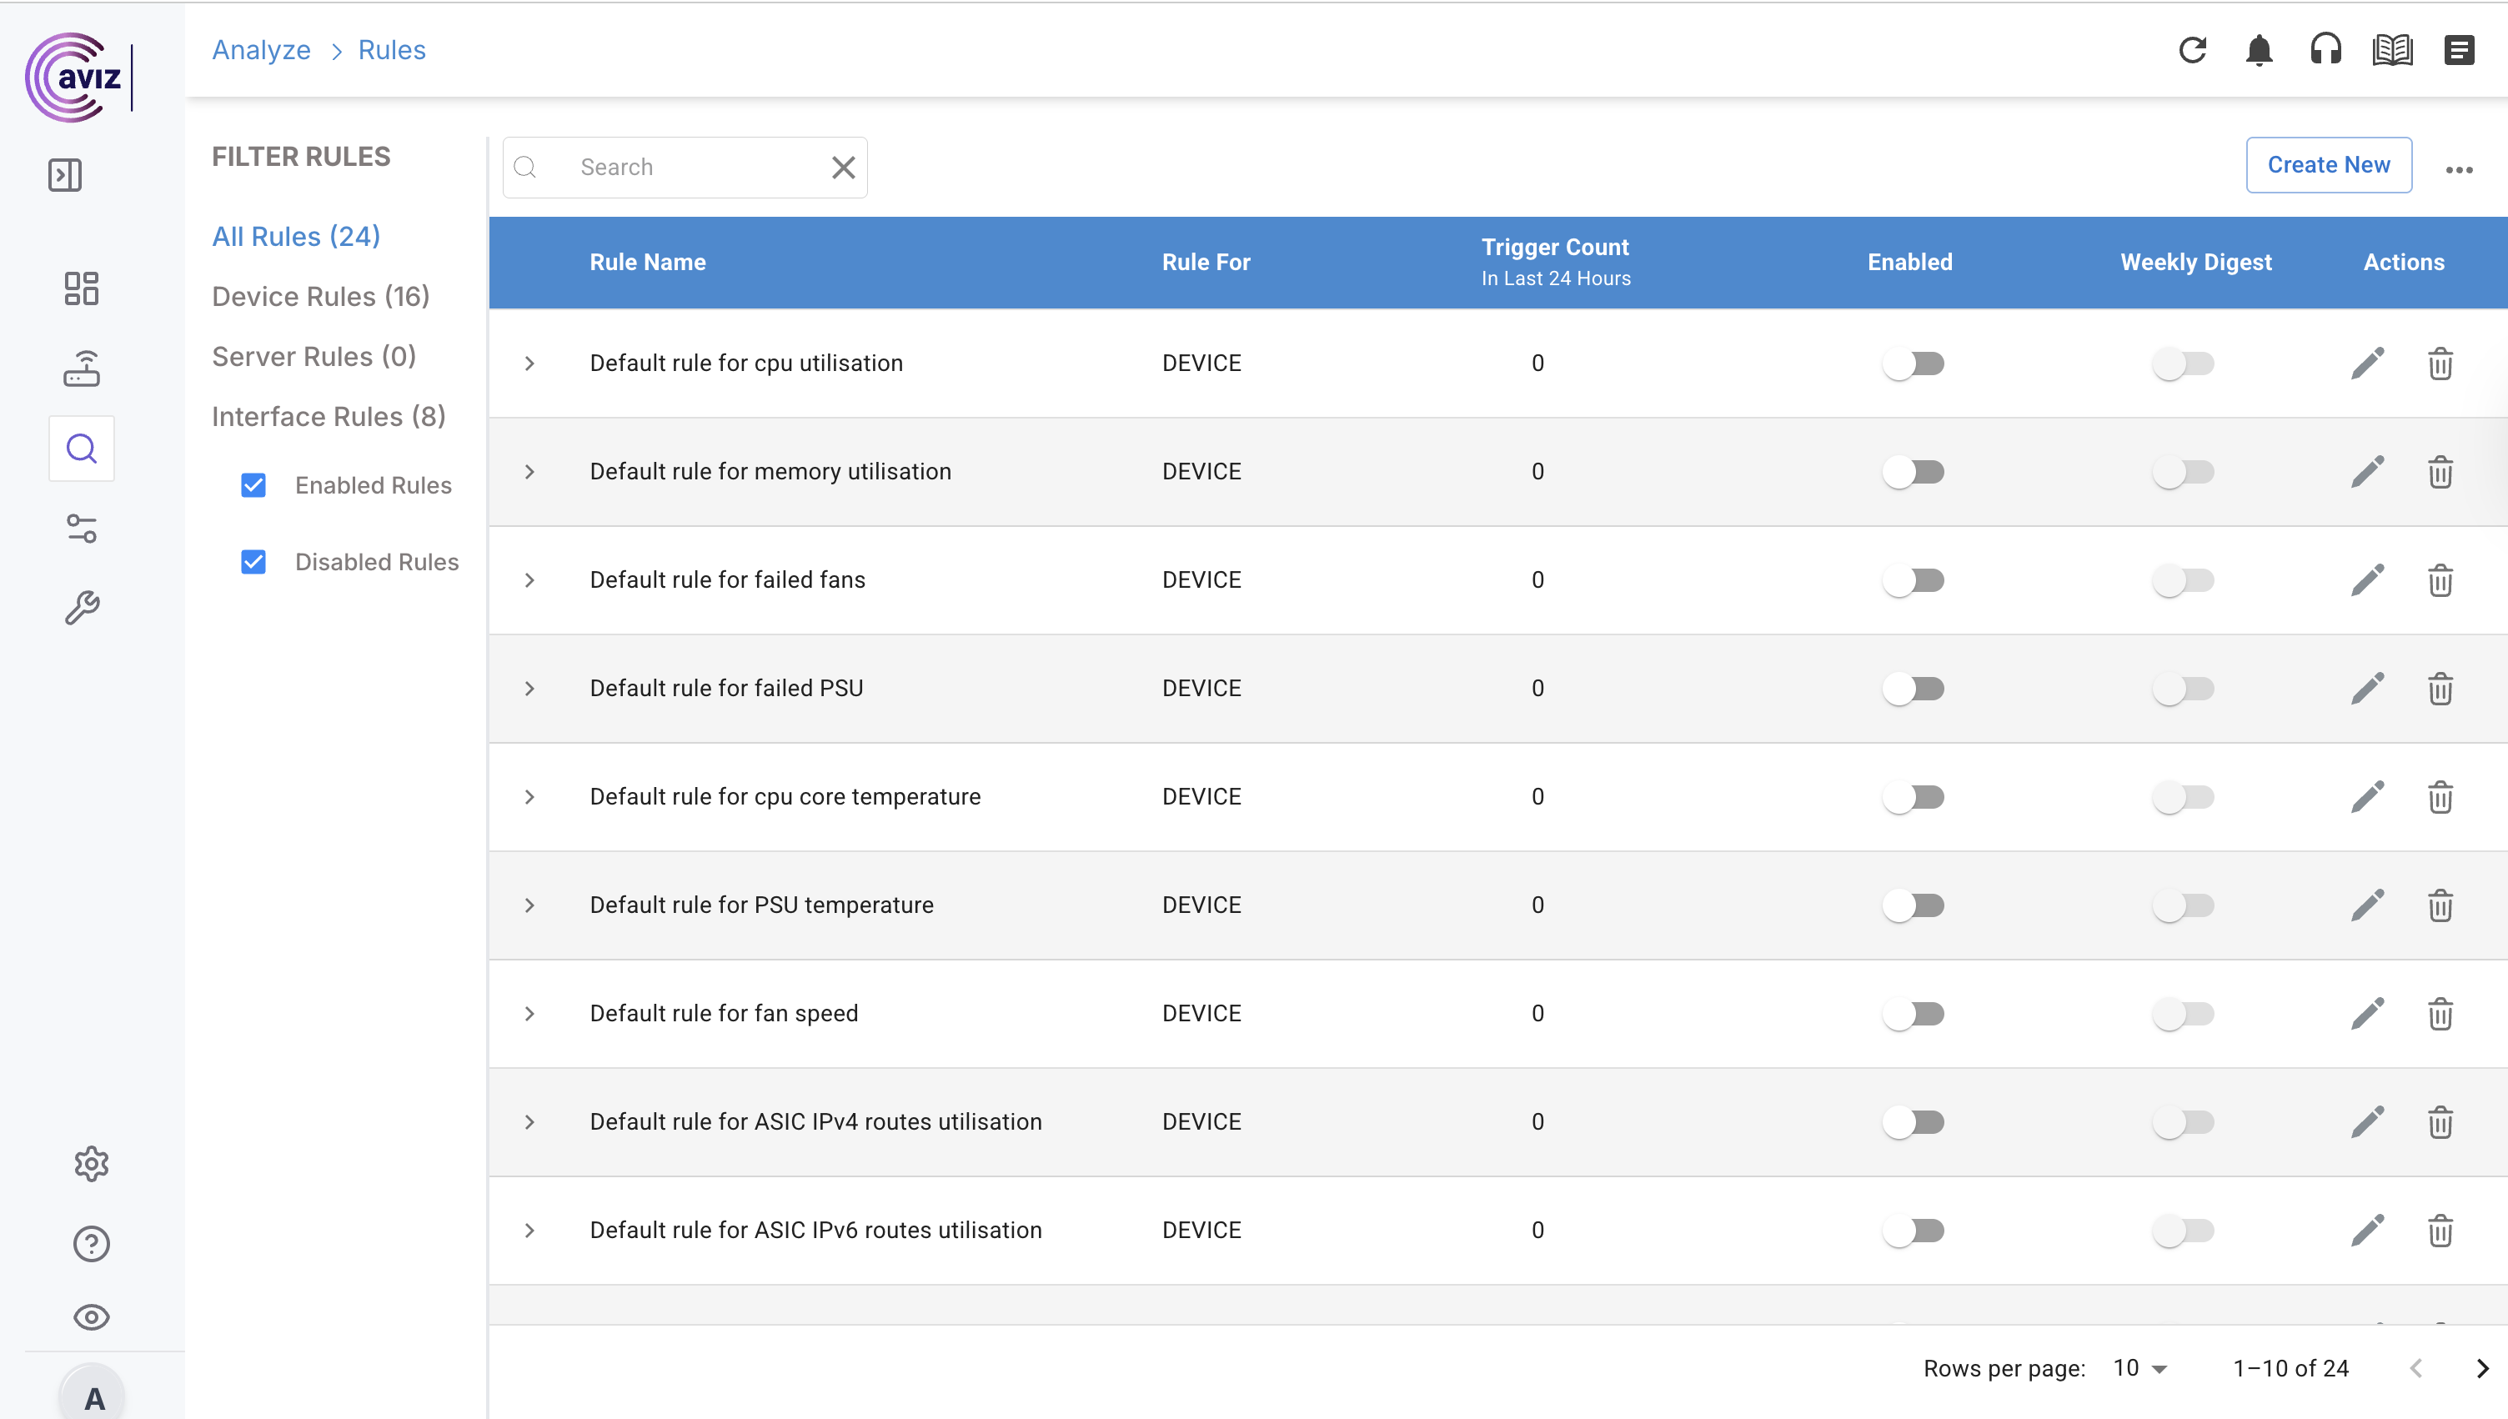Screen dimensions: 2508x1419
Task: Open the documentation book icon
Action: pyautogui.click(x=2392, y=50)
